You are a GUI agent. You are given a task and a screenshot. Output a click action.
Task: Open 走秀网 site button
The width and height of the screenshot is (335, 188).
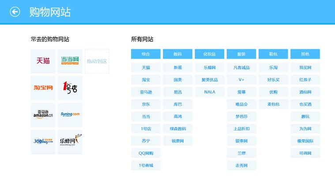tap(241, 166)
